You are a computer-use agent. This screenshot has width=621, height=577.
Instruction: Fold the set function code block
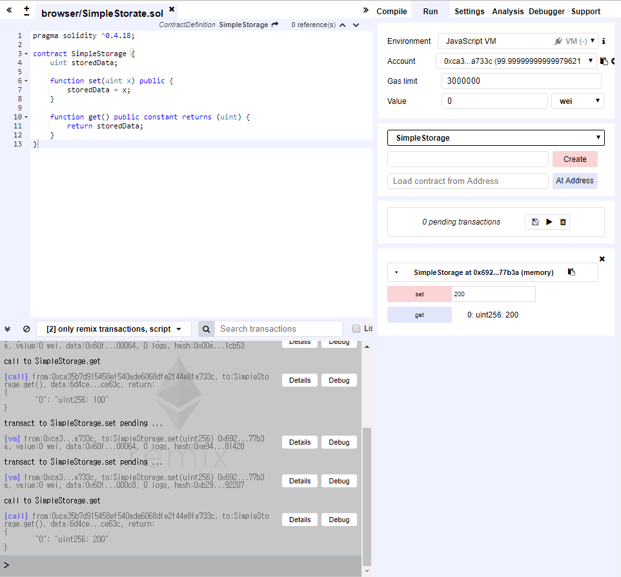click(26, 81)
